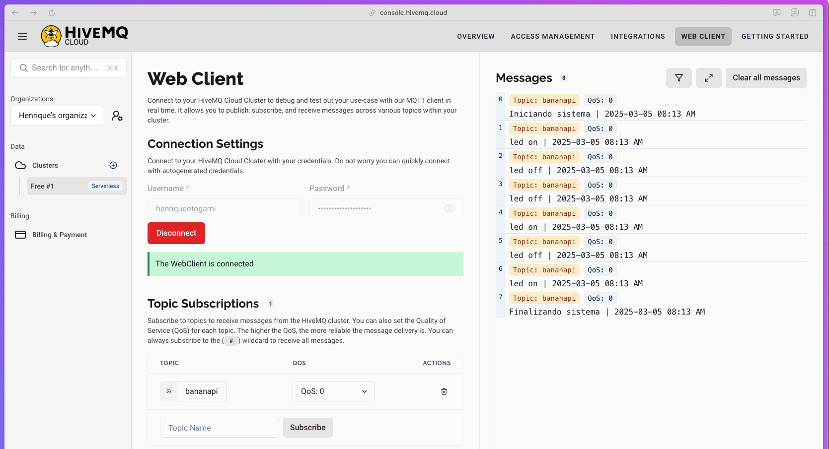Click the Username field
The width and height of the screenshot is (829, 449).
[225, 208]
